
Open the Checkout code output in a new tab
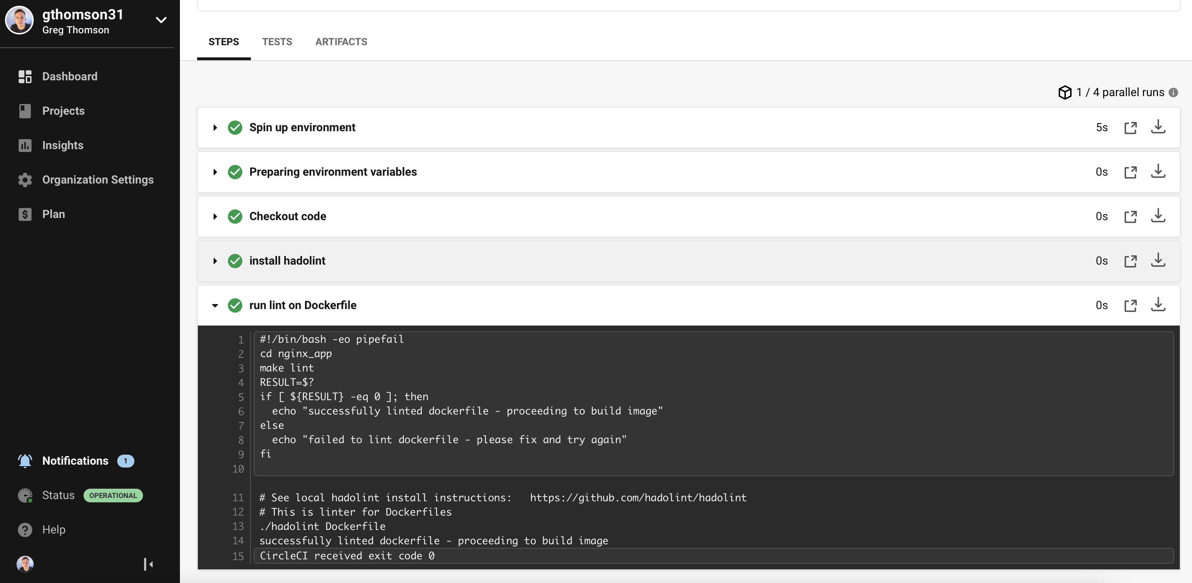click(x=1130, y=217)
